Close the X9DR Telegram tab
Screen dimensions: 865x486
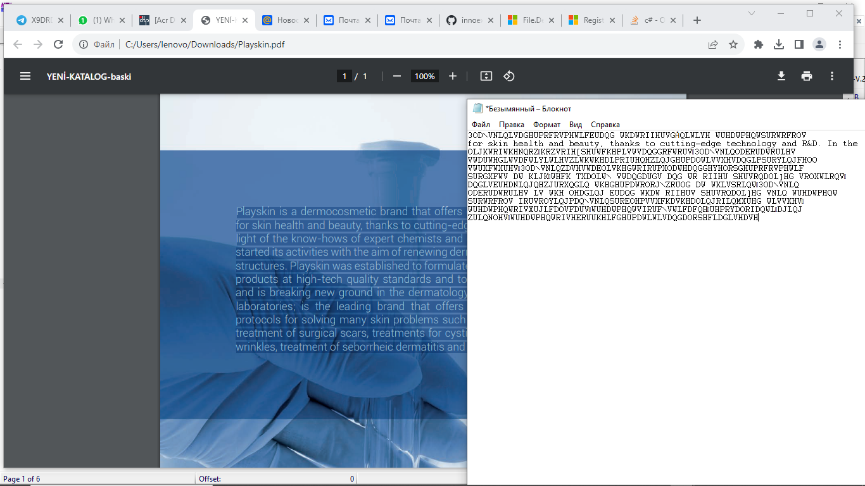[x=61, y=20]
